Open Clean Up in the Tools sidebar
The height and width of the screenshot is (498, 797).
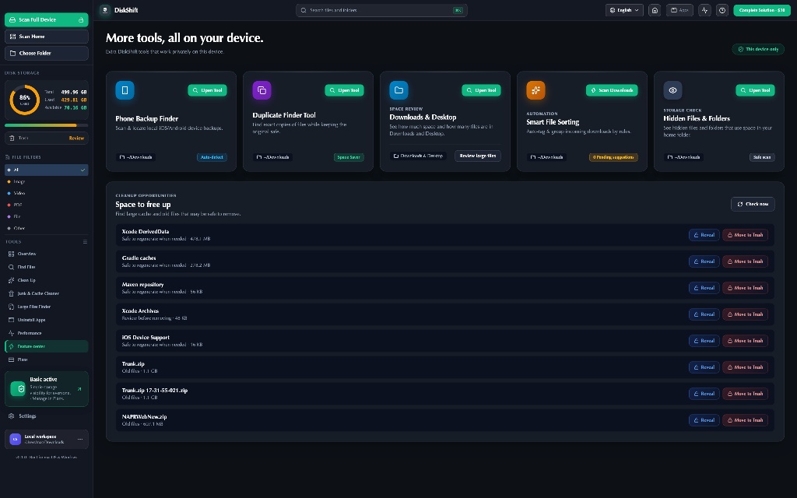[x=46, y=280]
